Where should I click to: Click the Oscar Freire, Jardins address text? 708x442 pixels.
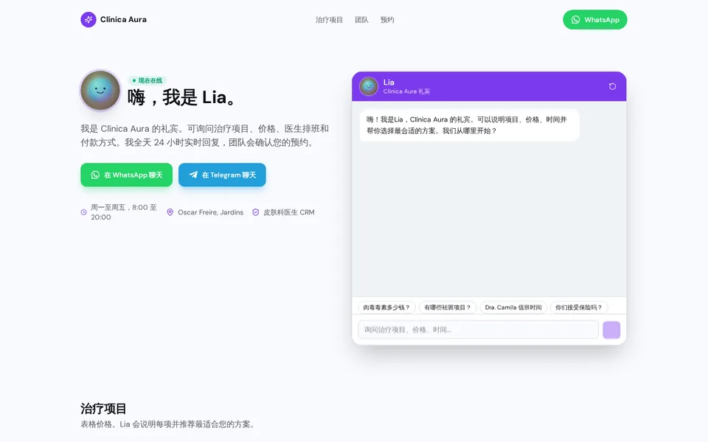210,212
